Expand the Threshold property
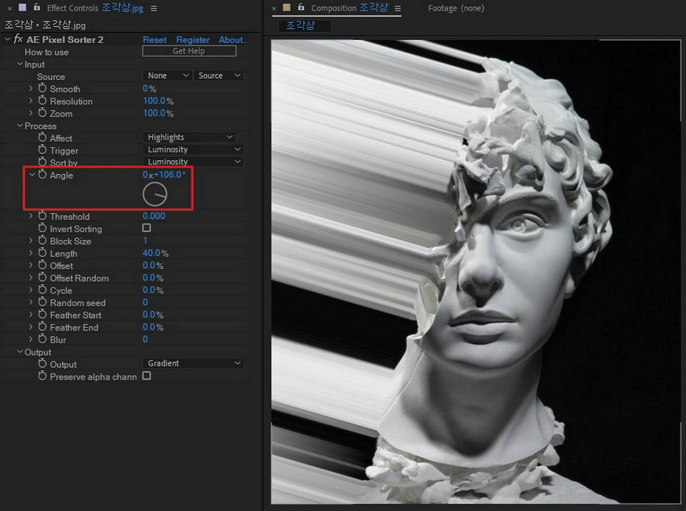This screenshot has height=511, width=686. click(x=31, y=216)
